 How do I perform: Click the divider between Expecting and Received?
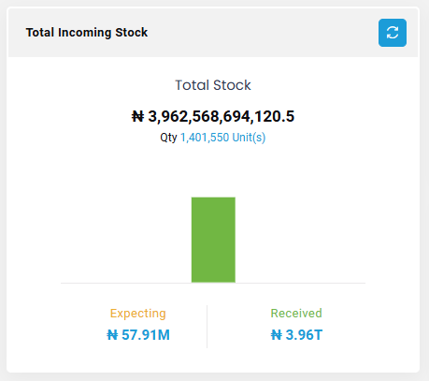tap(207, 327)
